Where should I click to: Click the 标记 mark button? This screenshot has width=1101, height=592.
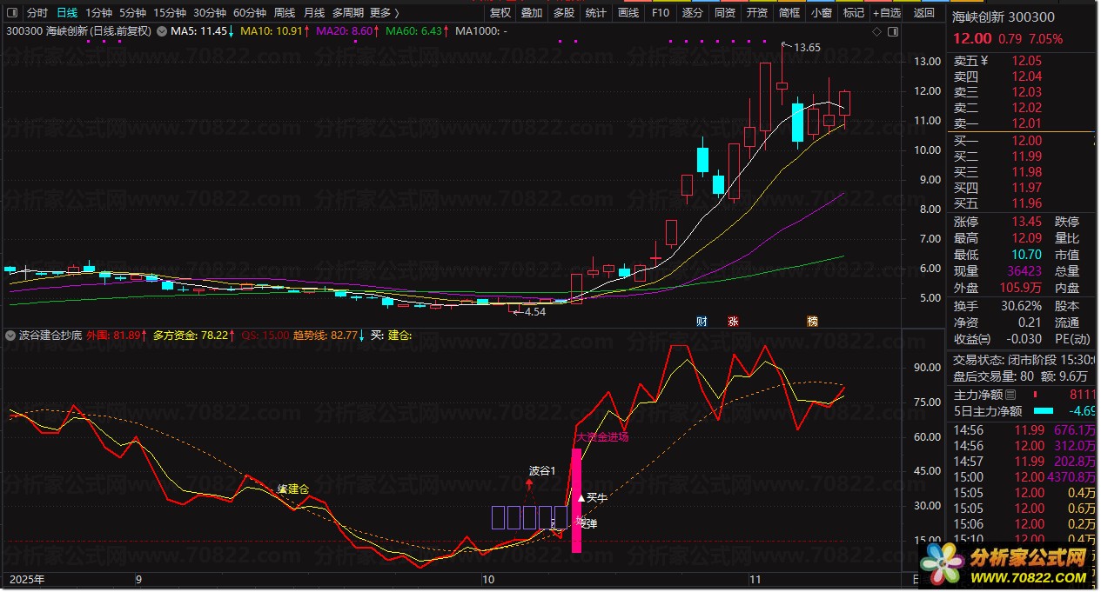[x=854, y=13]
